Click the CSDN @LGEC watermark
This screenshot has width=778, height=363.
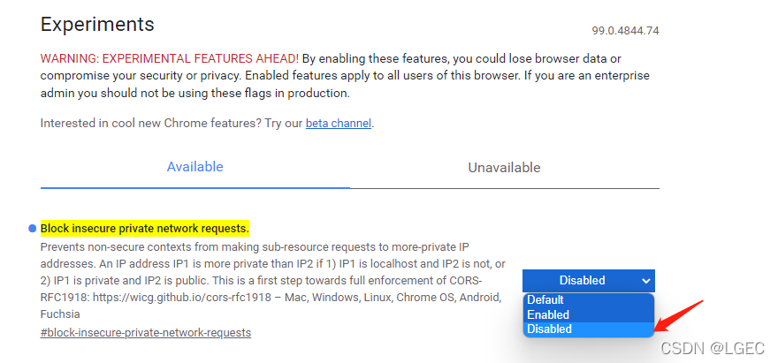713,348
